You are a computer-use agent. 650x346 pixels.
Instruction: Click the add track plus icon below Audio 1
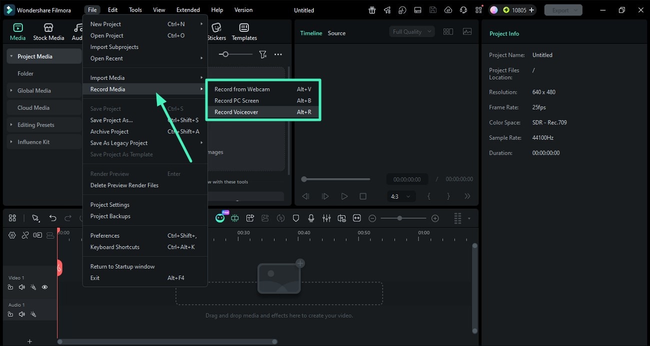(x=29, y=342)
